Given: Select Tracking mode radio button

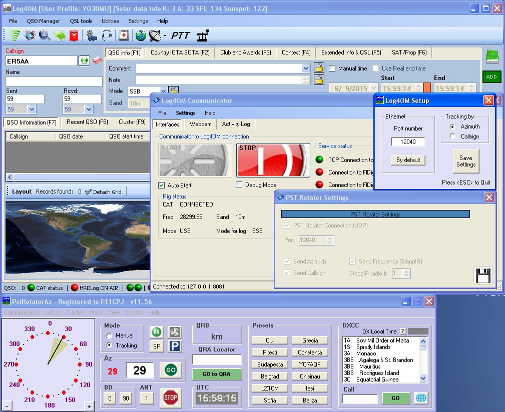Looking at the screenshot, I should (109, 345).
